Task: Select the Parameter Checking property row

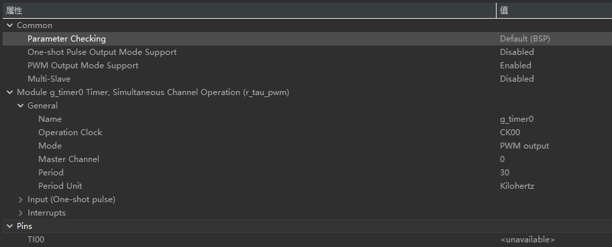Action: point(307,39)
